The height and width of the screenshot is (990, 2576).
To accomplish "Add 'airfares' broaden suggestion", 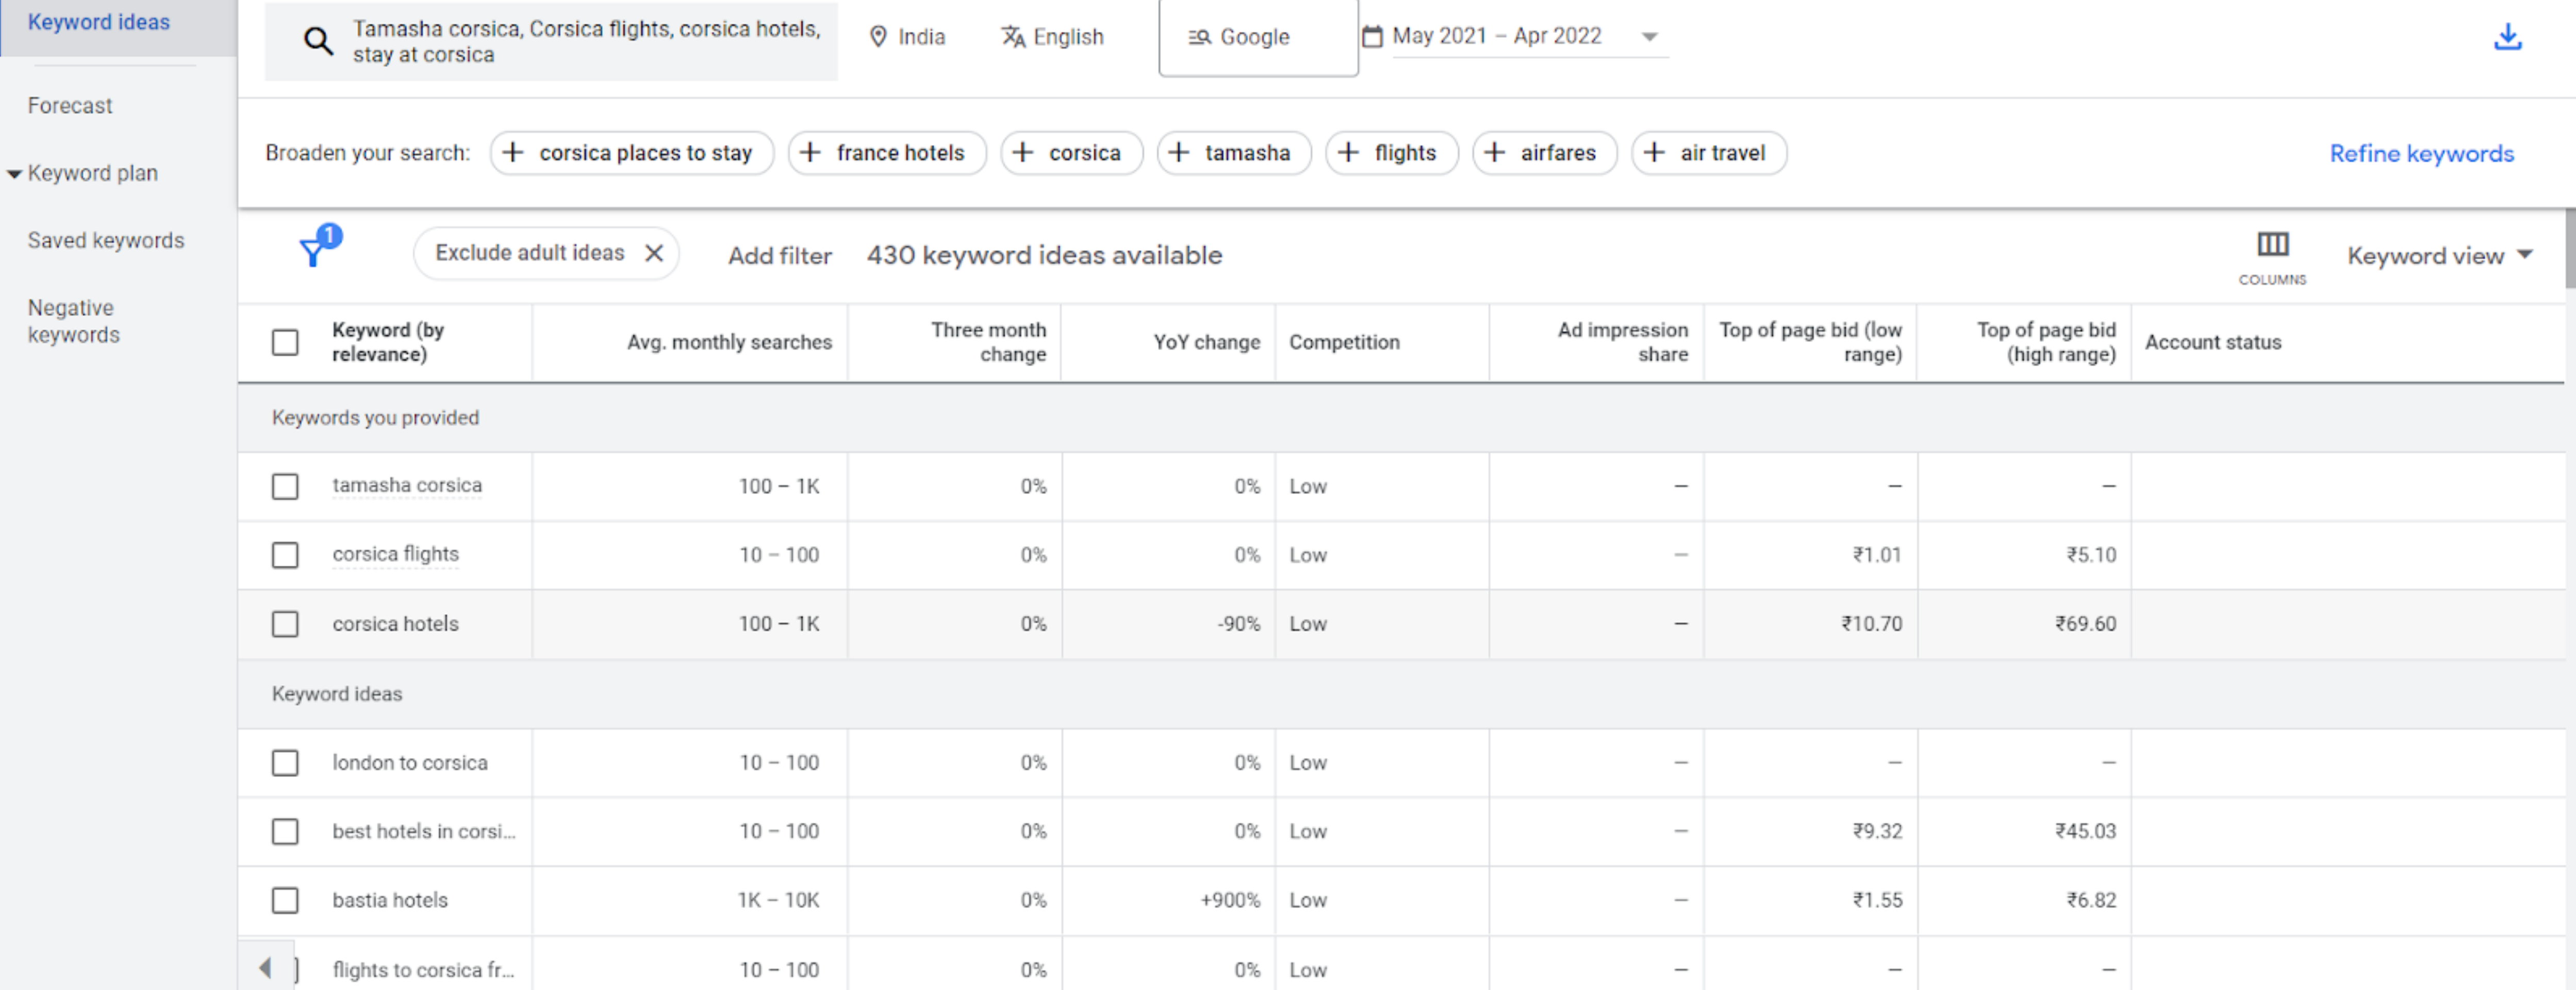I will 1544,153.
